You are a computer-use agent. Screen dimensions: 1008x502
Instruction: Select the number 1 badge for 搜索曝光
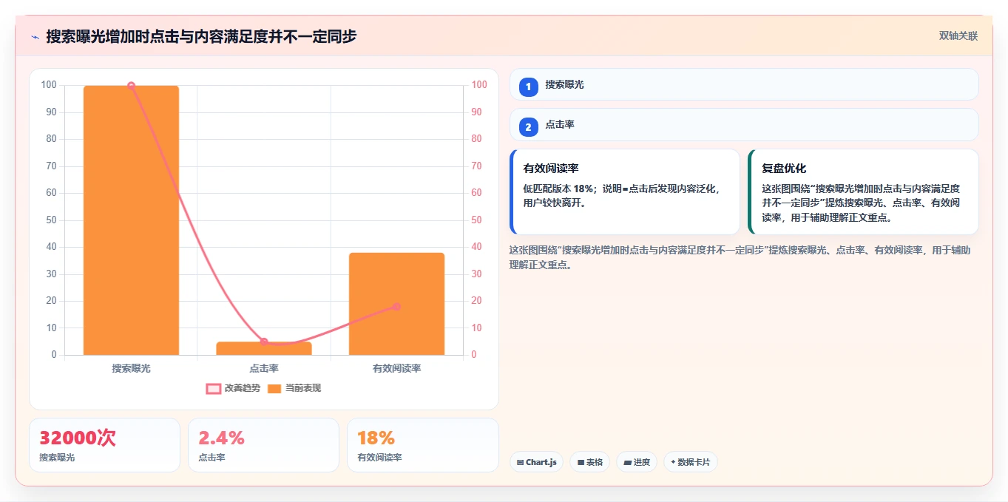tap(528, 87)
